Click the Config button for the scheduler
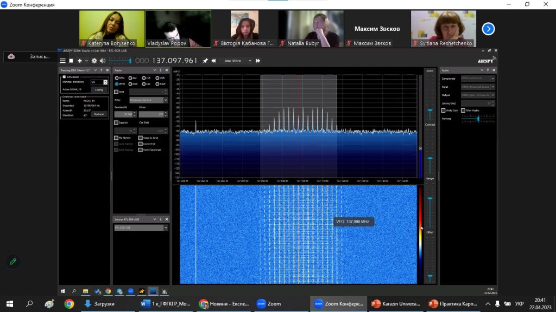Image resolution: width=556 pixels, height=312 pixels. 99,89
